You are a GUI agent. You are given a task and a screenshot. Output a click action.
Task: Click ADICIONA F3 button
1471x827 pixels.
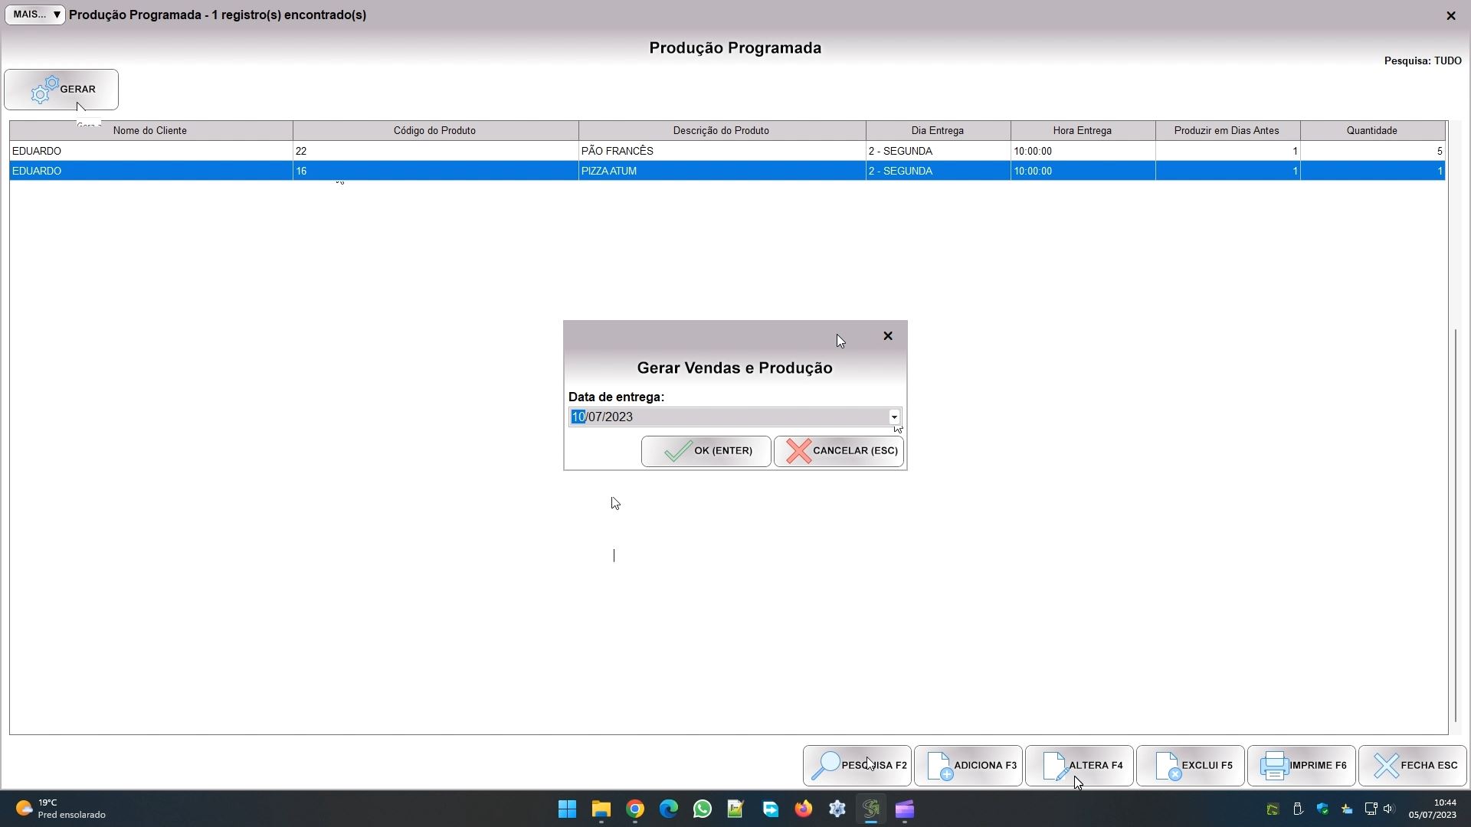[x=968, y=766]
